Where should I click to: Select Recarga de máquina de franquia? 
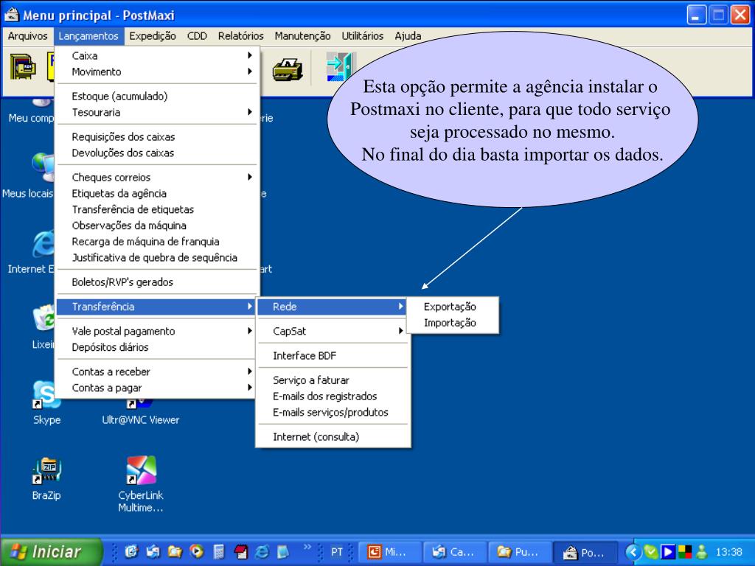click(156, 241)
